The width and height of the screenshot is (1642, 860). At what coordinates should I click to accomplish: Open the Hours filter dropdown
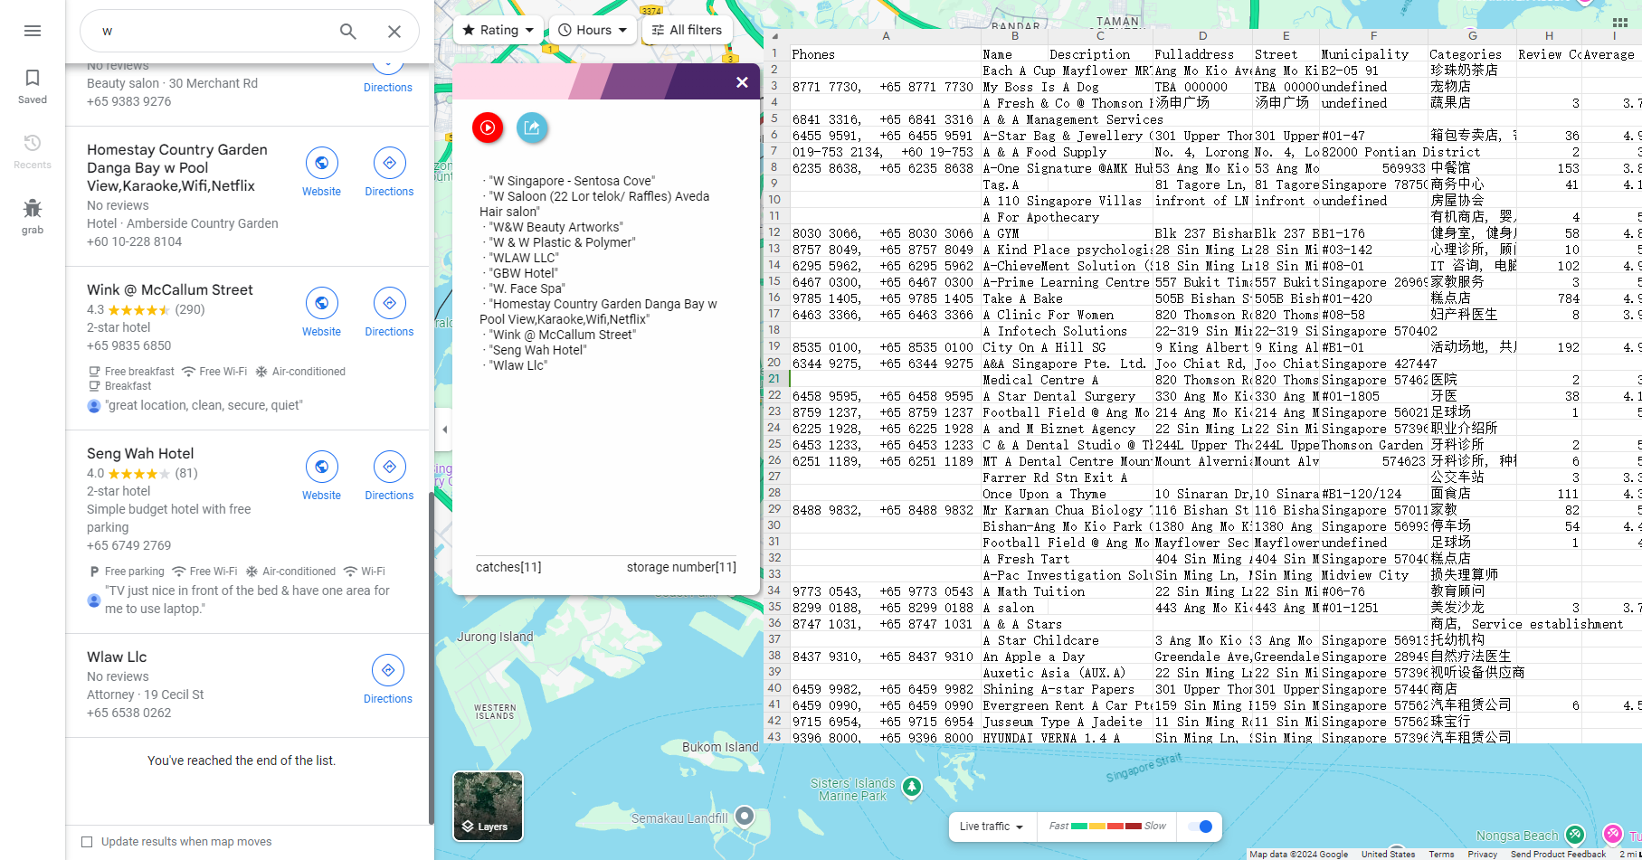tap(593, 30)
